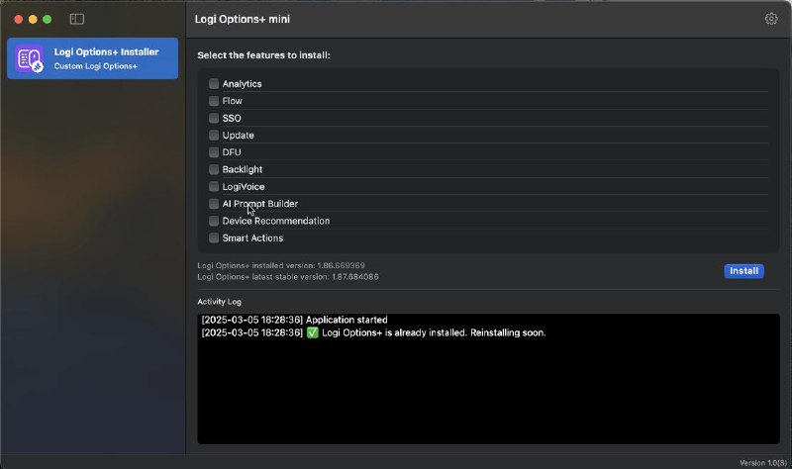Check the LogiVoice checkbox
792x469 pixels.
[x=214, y=187]
